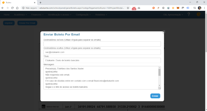Click the Mensagem scrollbar down arrow
This screenshot has height=111, width=207.
pos(159,85)
